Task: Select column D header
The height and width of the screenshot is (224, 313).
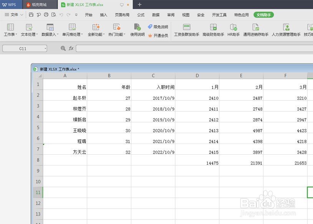Action: pyautogui.click(x=197, y=75)
